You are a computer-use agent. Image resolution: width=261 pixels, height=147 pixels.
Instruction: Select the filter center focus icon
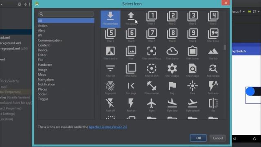point(152,51)
